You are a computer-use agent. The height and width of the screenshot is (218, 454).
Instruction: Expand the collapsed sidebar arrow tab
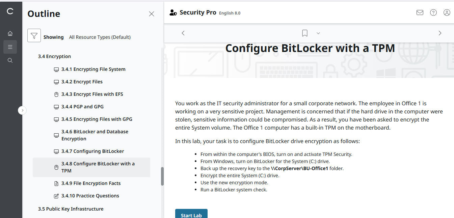click(x=22, y=110)
